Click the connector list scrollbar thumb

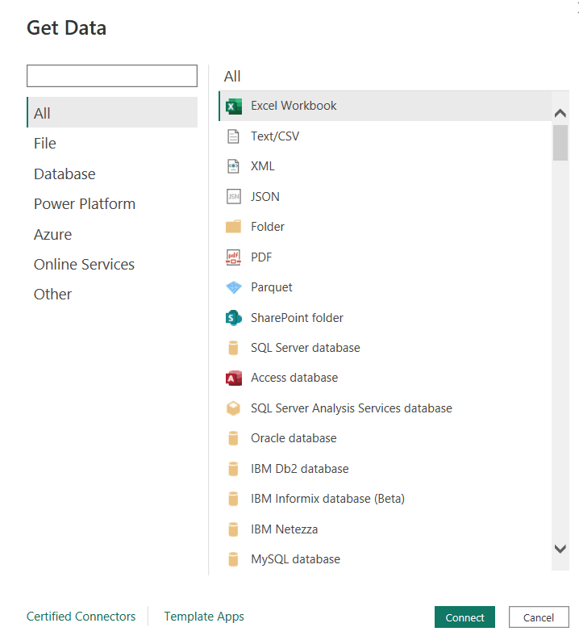click(x=560, y=143)
